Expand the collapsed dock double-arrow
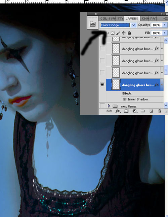Image resolution: width=168 pixels, height=217 pixels. click(96, 14)
